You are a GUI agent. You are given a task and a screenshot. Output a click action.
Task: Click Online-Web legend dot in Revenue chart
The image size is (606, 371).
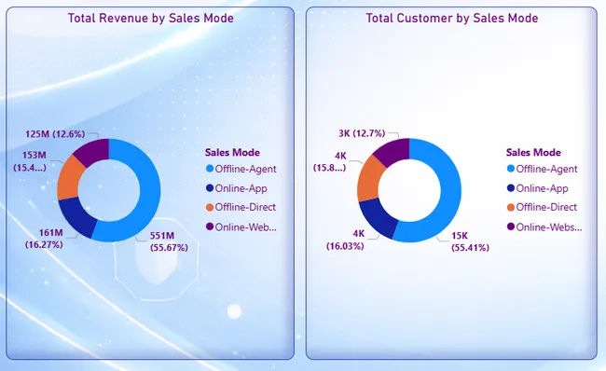(x=210, y=227)
